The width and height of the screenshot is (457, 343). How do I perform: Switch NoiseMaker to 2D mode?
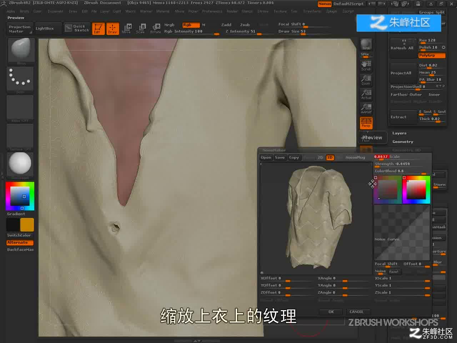click(320, 158)
